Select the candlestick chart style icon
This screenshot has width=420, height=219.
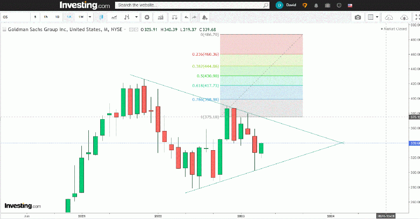[x=101, y=17]
